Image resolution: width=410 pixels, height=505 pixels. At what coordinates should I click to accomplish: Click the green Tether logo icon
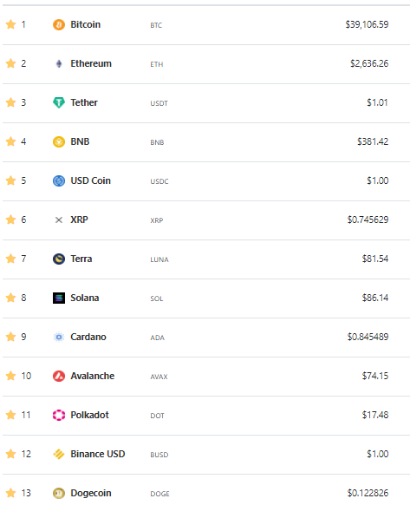(x=59, y=102)
